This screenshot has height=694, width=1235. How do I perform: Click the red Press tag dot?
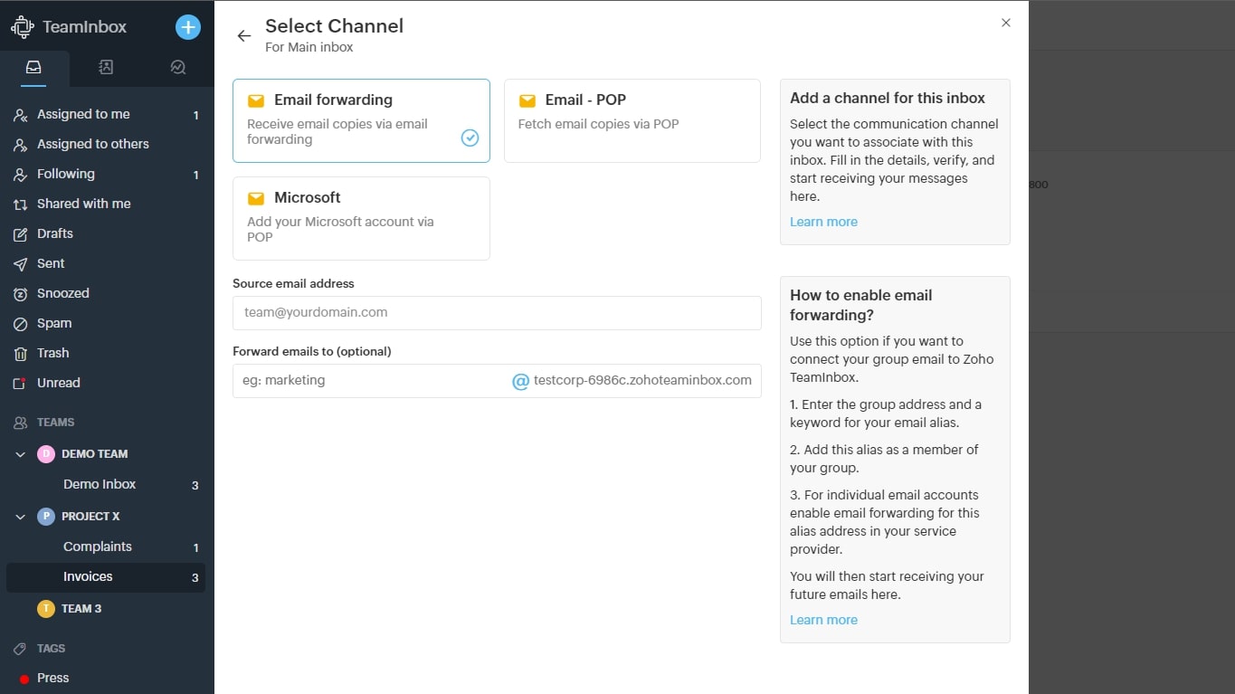[24, 679]
